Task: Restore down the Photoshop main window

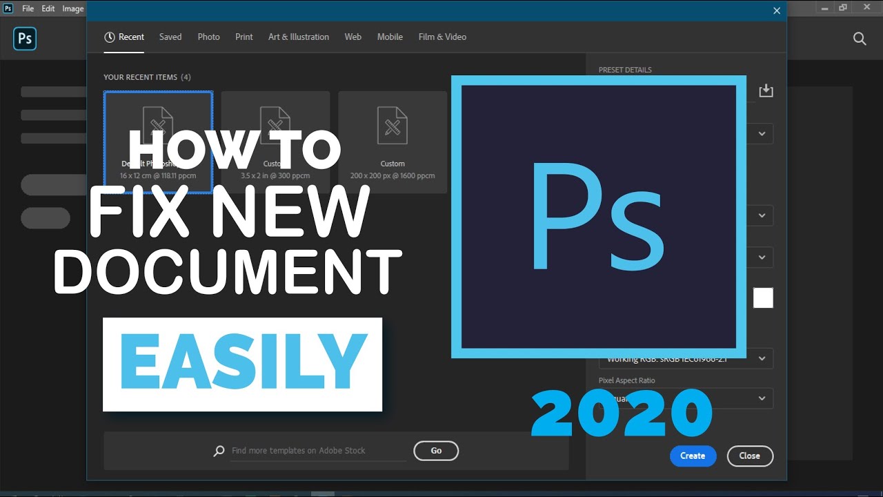Action: pos(843,8)
